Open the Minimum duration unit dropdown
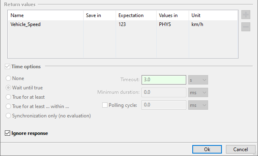This screenshot has height=156, width=258. click(198, 92)
